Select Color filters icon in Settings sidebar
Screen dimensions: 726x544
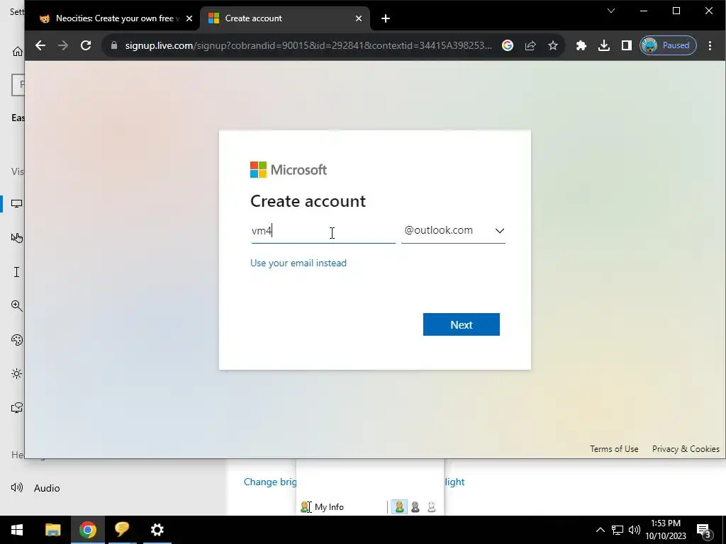[x=17, y=340]
